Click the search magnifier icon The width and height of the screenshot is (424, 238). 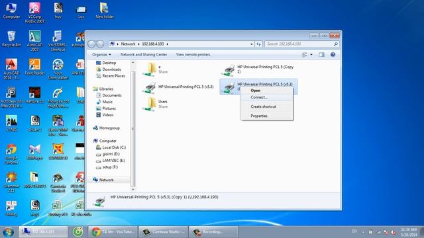[336, 44]
